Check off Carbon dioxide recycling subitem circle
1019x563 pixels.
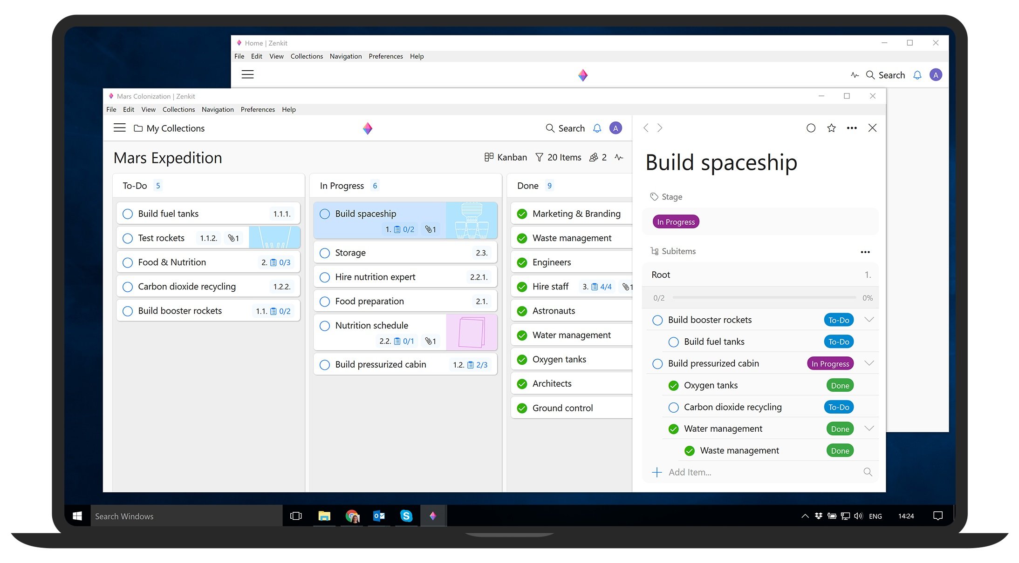pos(673,408)
